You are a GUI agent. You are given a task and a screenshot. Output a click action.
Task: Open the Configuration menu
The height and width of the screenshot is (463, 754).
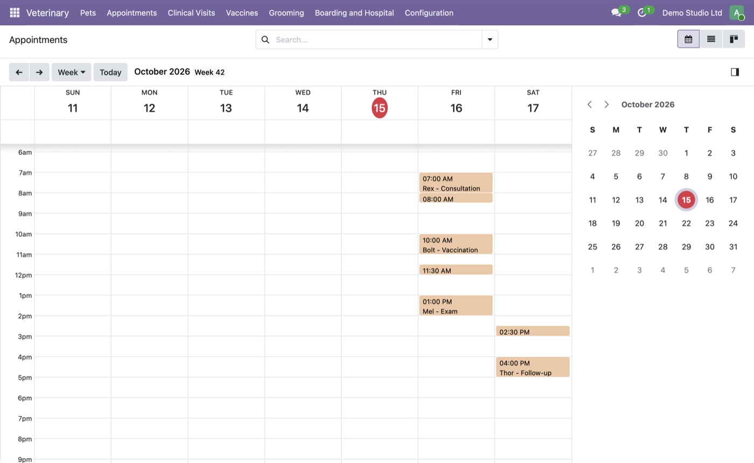coord(429,12)
